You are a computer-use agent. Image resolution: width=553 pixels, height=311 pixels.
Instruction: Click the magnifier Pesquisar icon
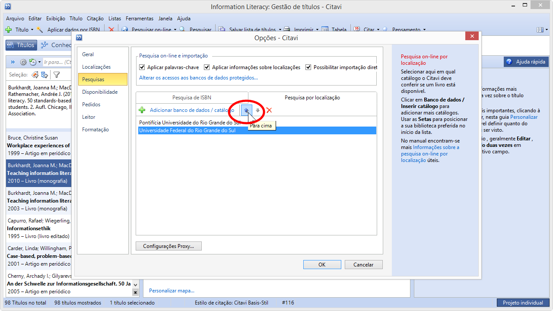click(x=183, y=30)
